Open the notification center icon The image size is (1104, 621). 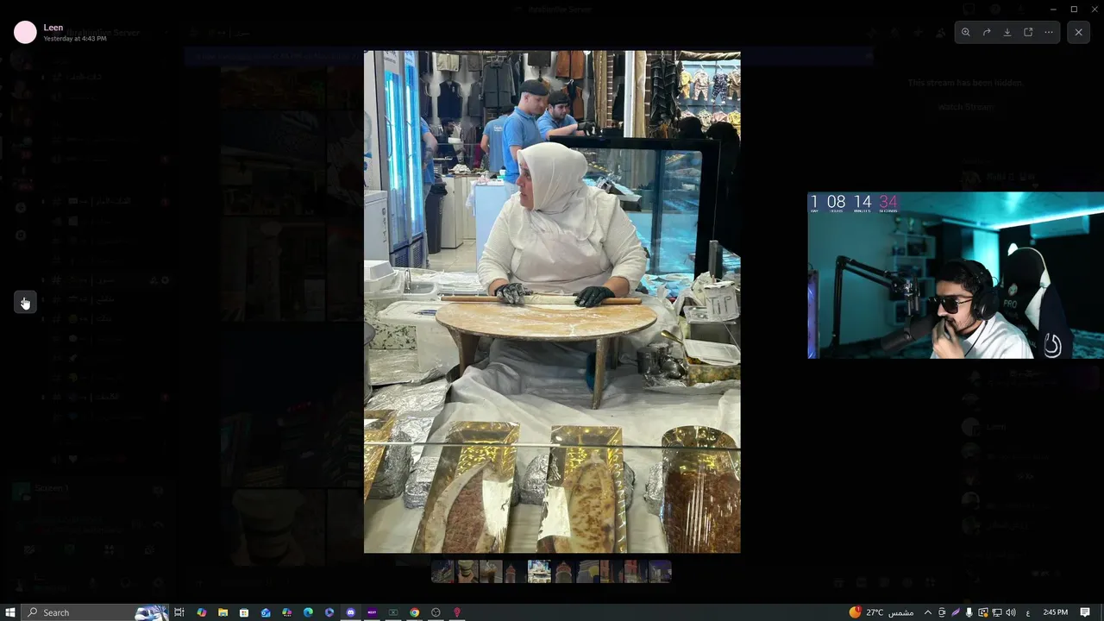pos(1085,612)
